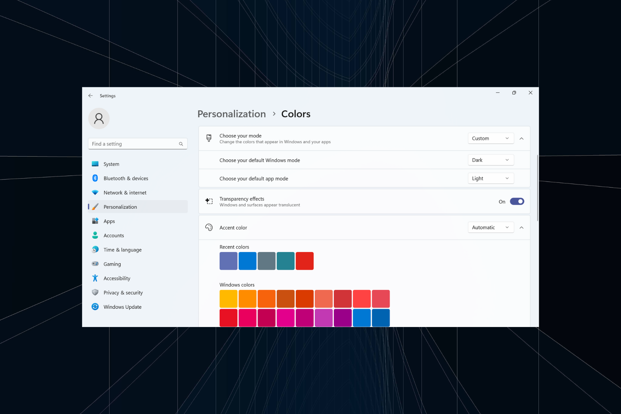Click the user profile avatar
621x414 pixels.
[x=99, y=118]
